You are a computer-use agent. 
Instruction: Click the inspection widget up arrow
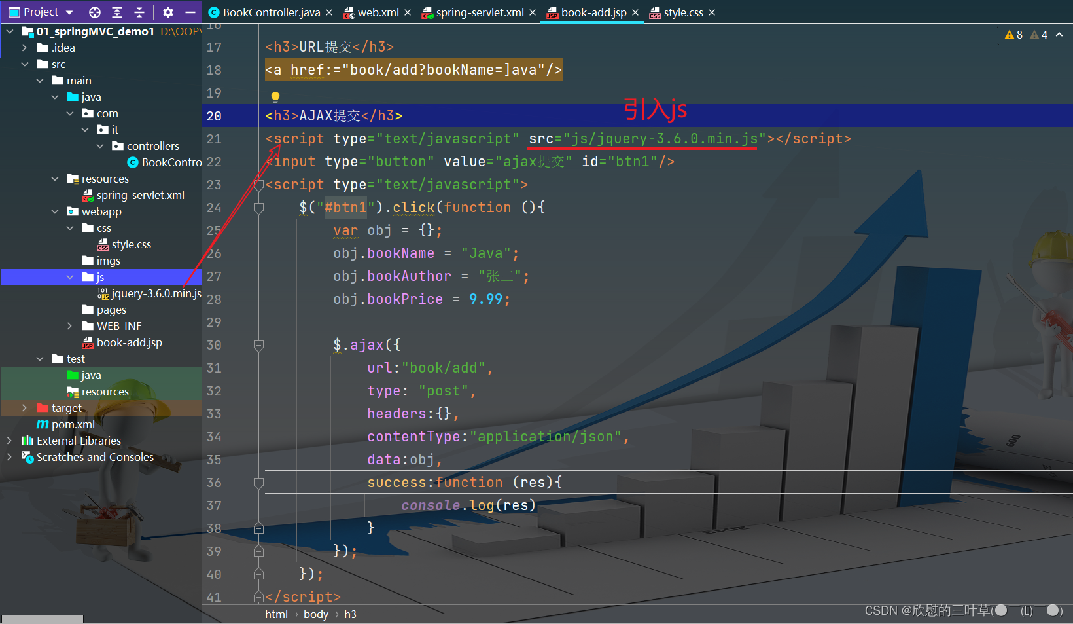(1059, 35)
